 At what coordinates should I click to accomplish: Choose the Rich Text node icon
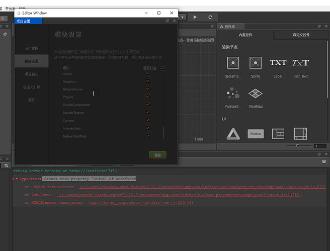pyautogui.click(x=300, y=63)
